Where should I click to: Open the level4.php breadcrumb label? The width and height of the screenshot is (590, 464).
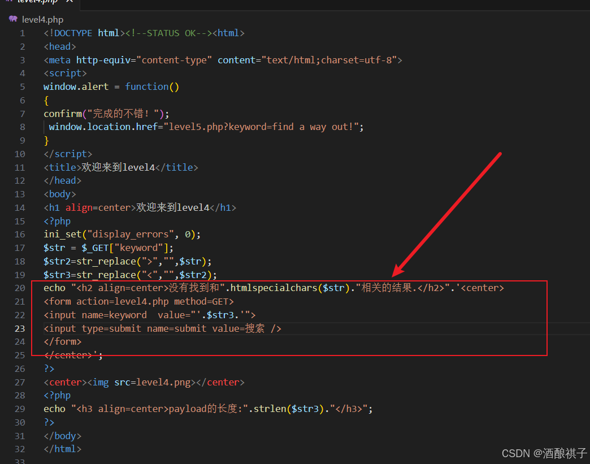point(42,20)
